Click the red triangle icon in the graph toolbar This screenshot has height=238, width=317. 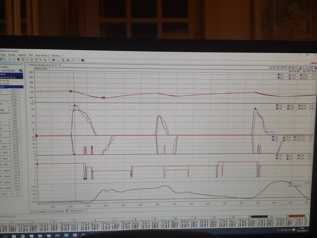(300, 68)
